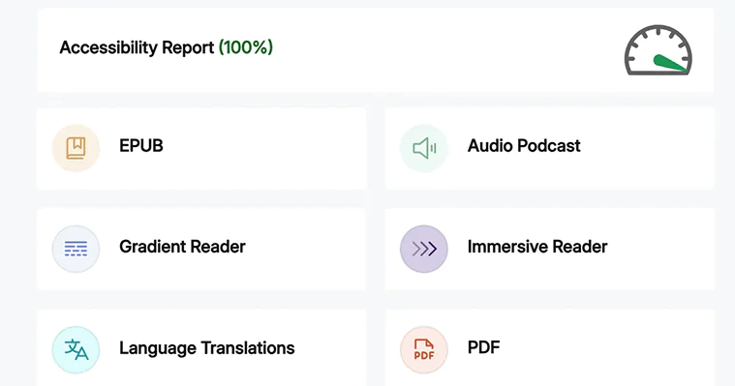Select the Audio Podcast label

(x=524, y=146)
